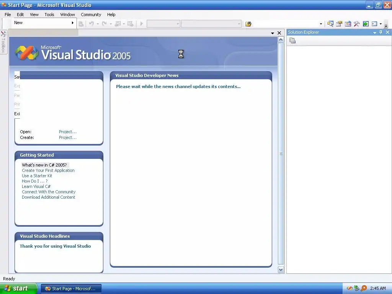Open the File menu
The image size is (392, 294).
coord(8,15)
